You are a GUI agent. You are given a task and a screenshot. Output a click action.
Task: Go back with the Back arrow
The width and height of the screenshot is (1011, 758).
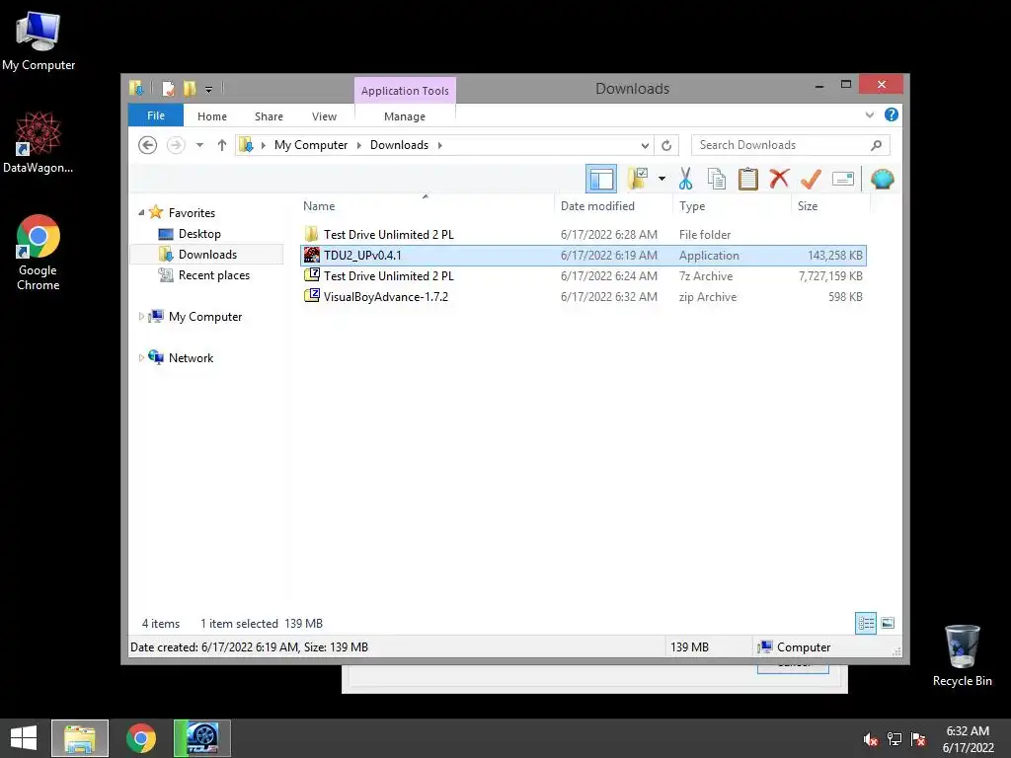pyautogui.click(x=148, y=145)
